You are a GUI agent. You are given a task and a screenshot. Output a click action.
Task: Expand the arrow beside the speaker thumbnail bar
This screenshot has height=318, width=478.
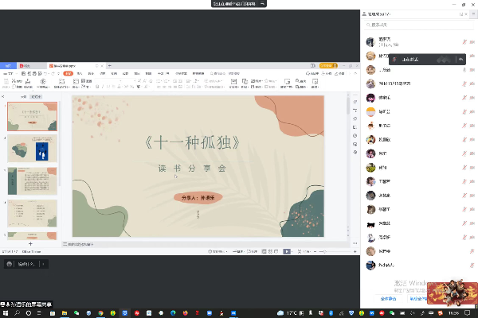click(x=43, y=263)
